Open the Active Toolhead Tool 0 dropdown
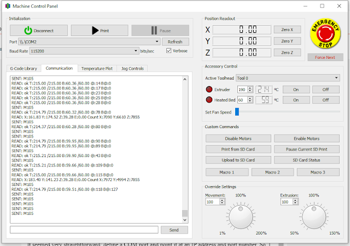Viewport: 350px width, 246px height. point(288,78)
